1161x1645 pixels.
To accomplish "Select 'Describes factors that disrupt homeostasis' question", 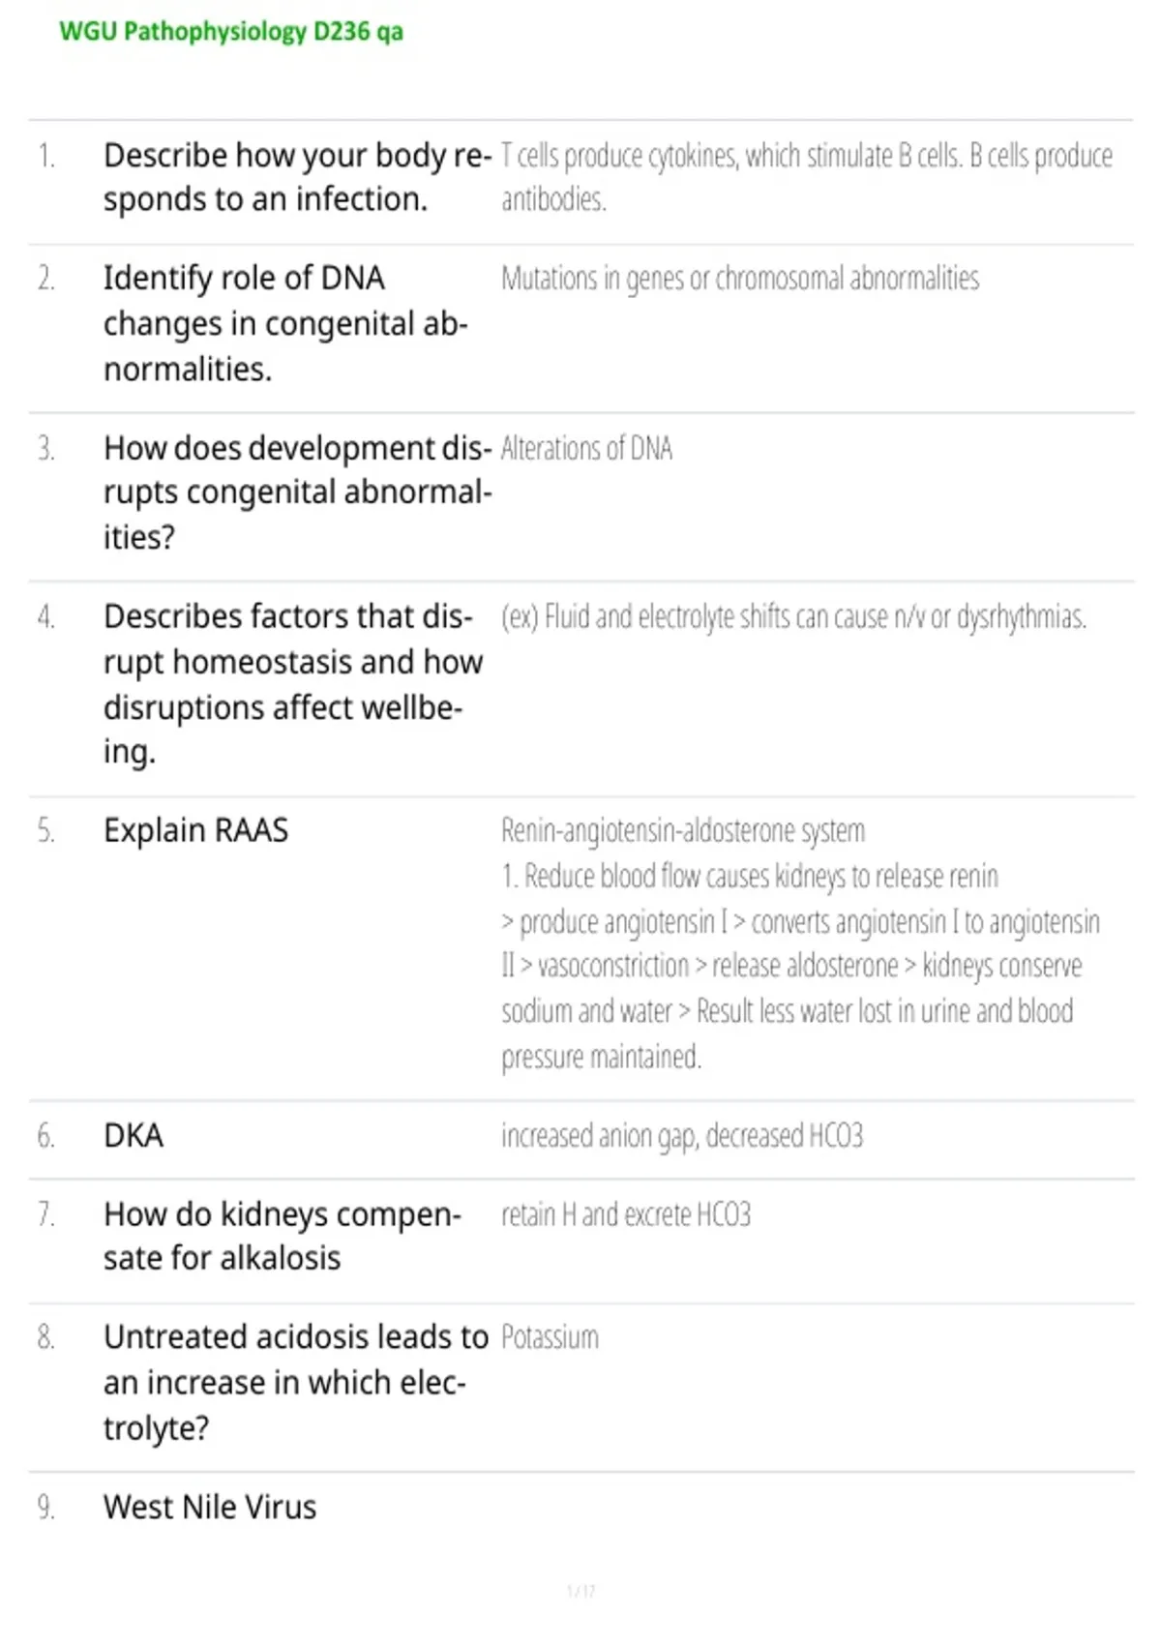I will (x=293, y=684).
